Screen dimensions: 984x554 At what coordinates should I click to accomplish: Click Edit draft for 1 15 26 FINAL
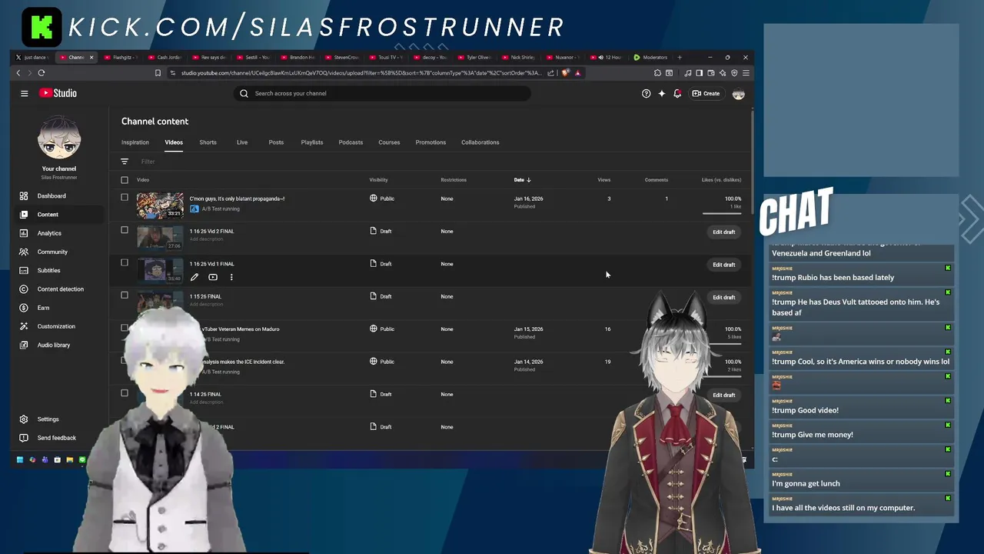pos(723,297)
